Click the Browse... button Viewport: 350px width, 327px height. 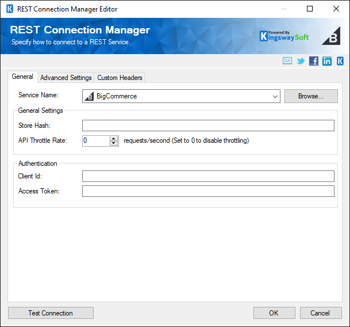point(311,96)
